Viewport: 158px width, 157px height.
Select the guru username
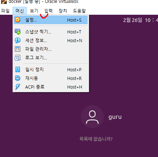point(115,117)
